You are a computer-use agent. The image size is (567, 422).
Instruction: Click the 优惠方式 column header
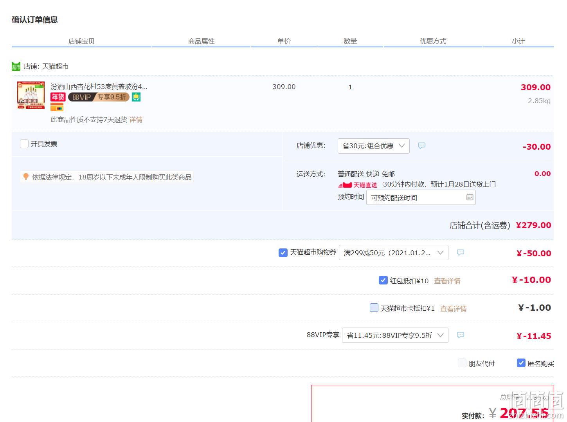433,41
